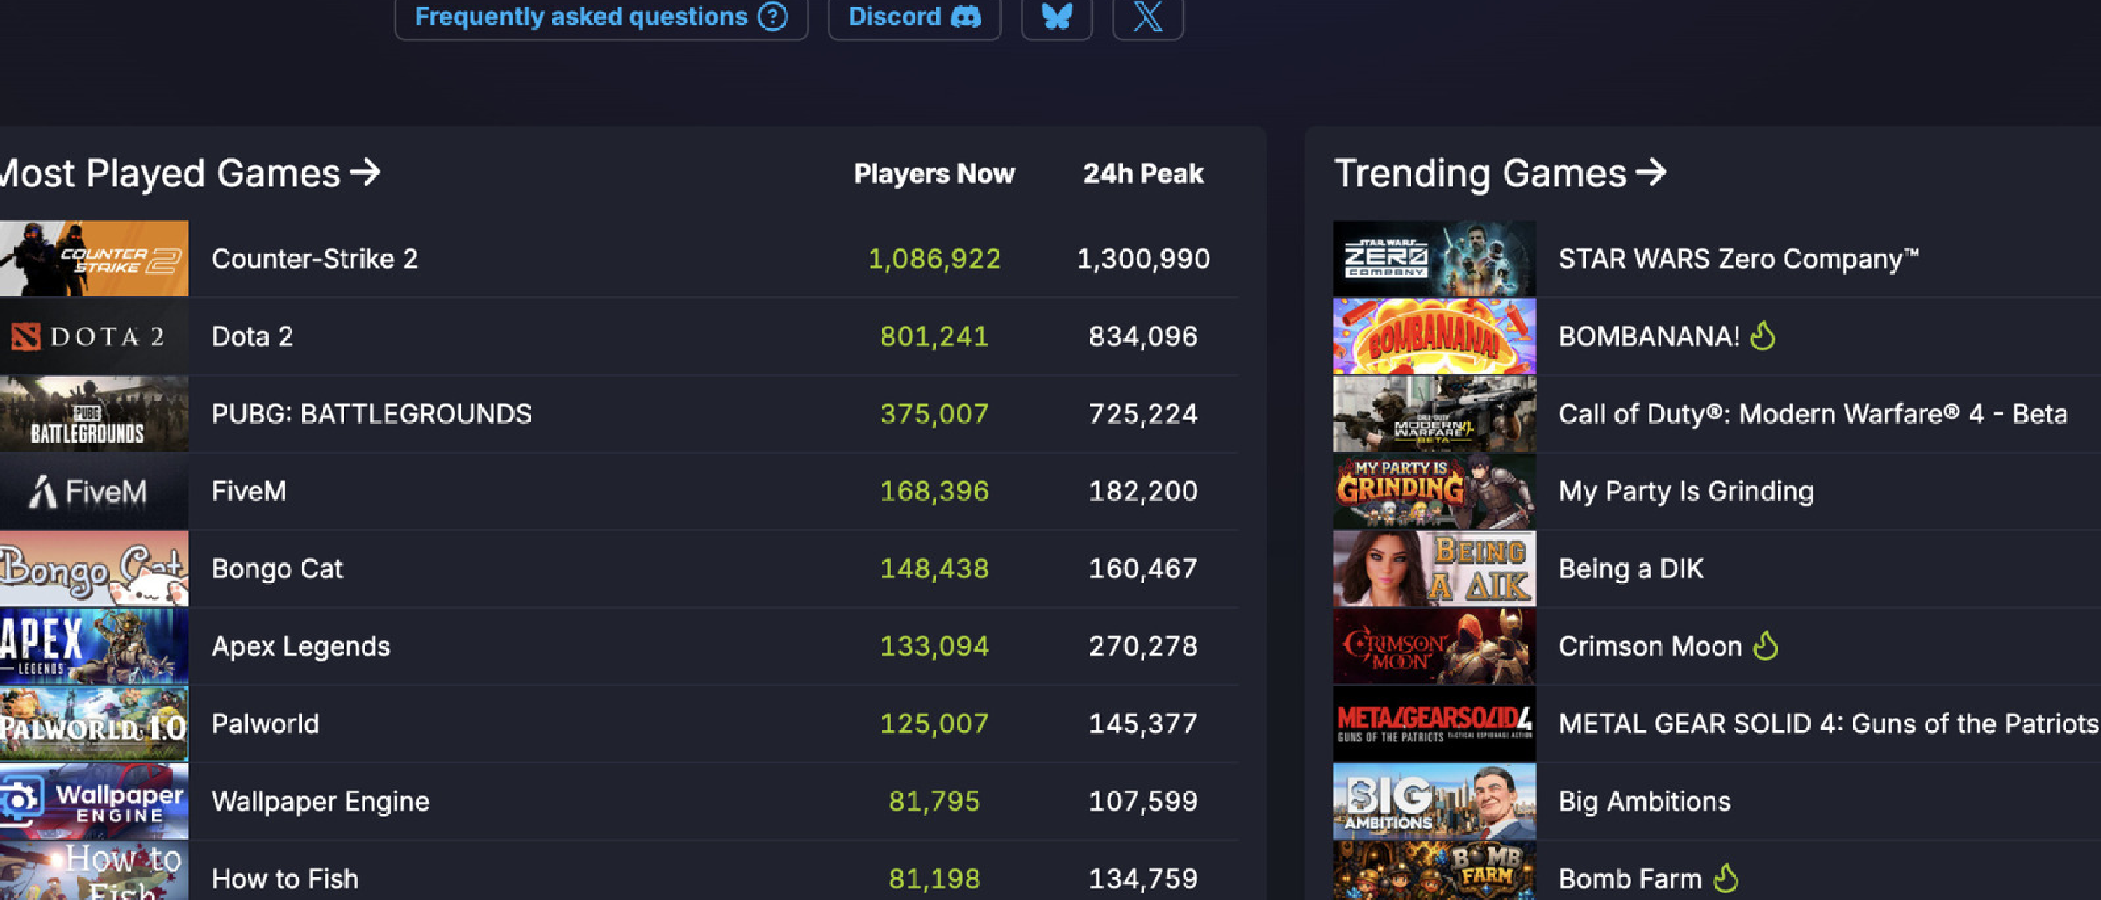Image resolution: width=2101 pixels, height=900 pixels.
Task: Click the How to Fish thumbnail
Action: pyautogui.click(x=94, y=871)
